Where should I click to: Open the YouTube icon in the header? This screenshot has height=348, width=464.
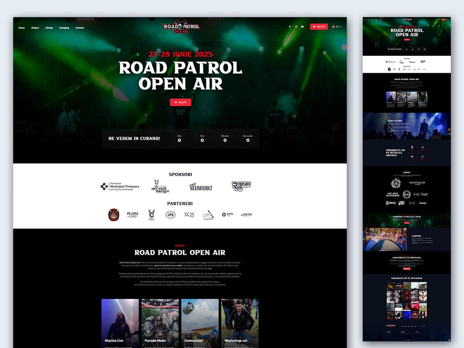point(302,27)
